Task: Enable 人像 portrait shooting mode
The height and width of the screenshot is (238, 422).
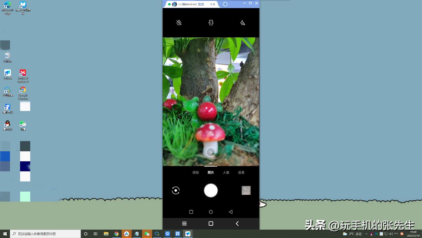Action: coord(226,173)
